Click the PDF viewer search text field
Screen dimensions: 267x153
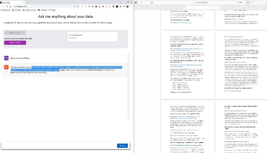(x=197, y=7)
